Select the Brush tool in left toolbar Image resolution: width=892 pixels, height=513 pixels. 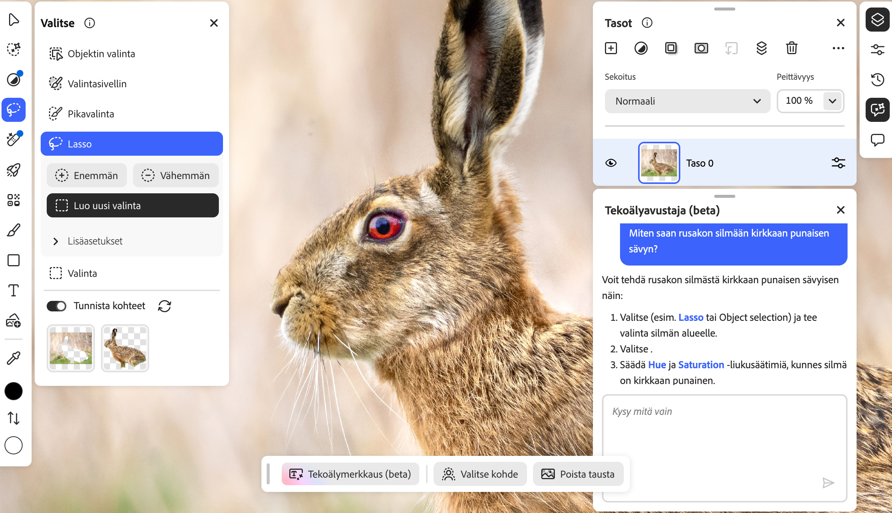pos(14,230)
